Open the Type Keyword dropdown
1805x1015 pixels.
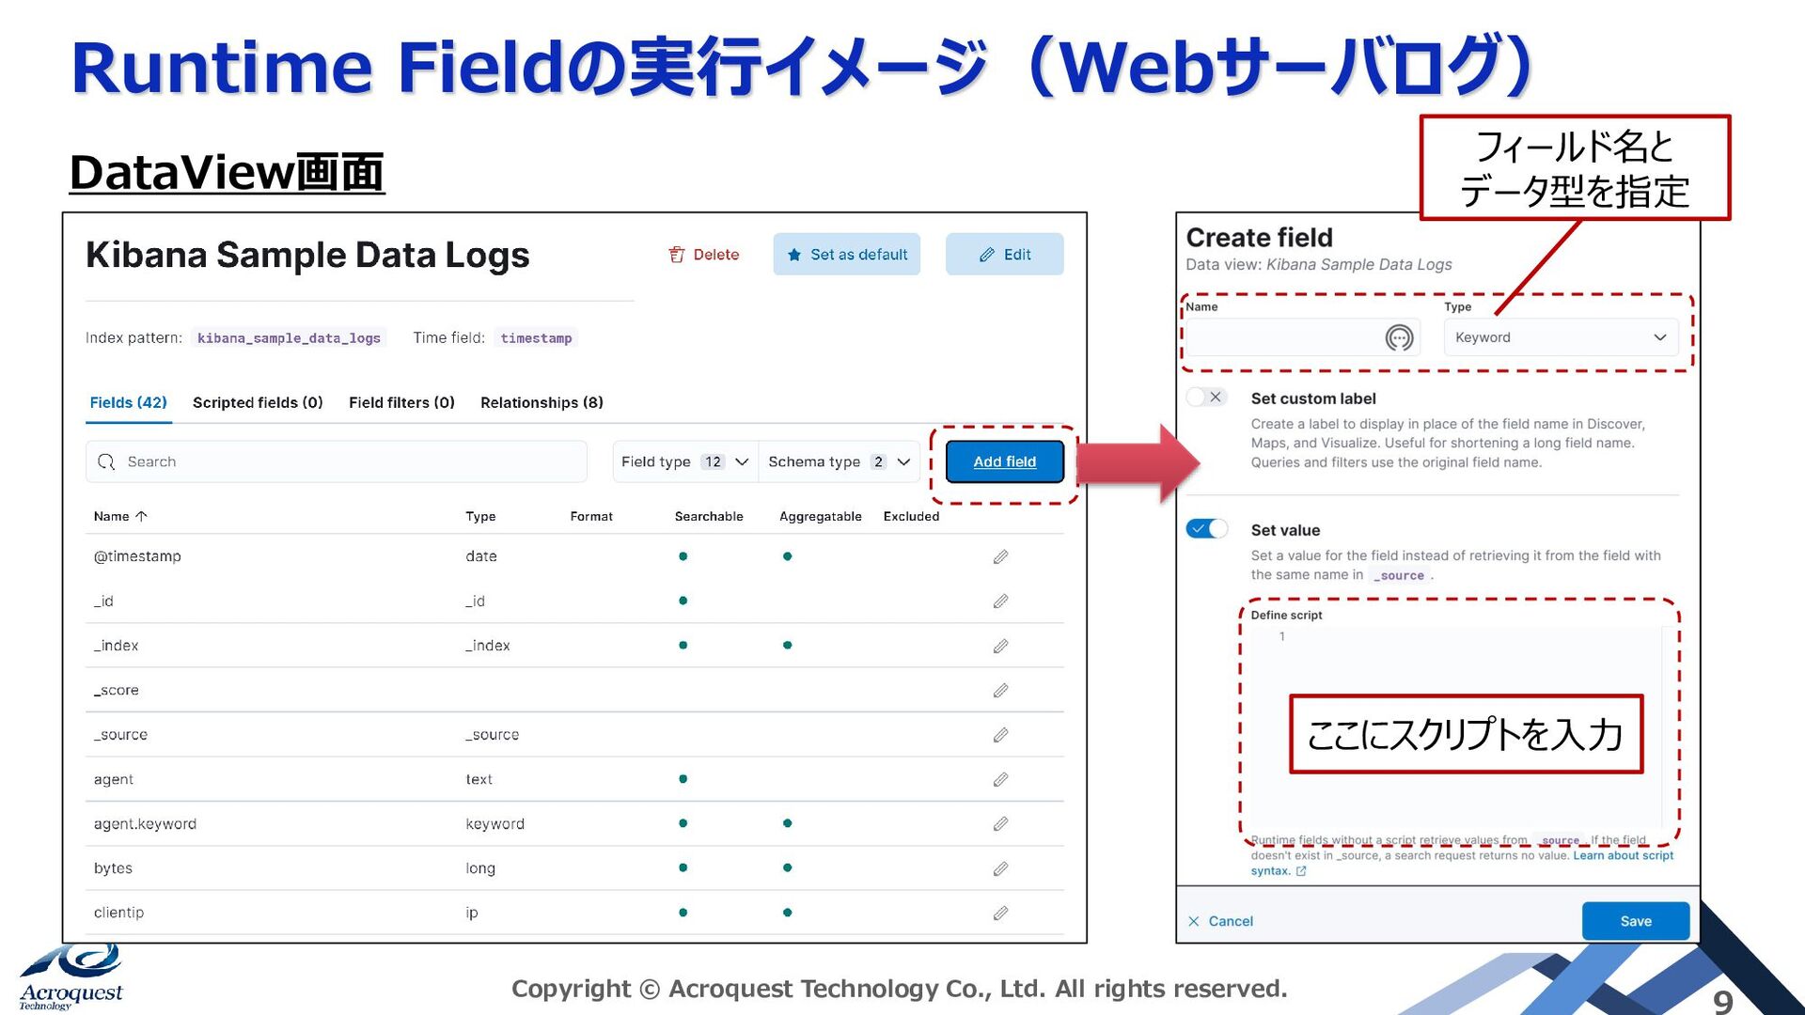pyautogui.click(x=1561, y=337)
